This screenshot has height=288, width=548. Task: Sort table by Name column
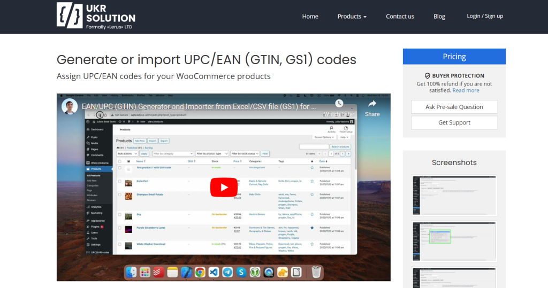click(141, 161)
